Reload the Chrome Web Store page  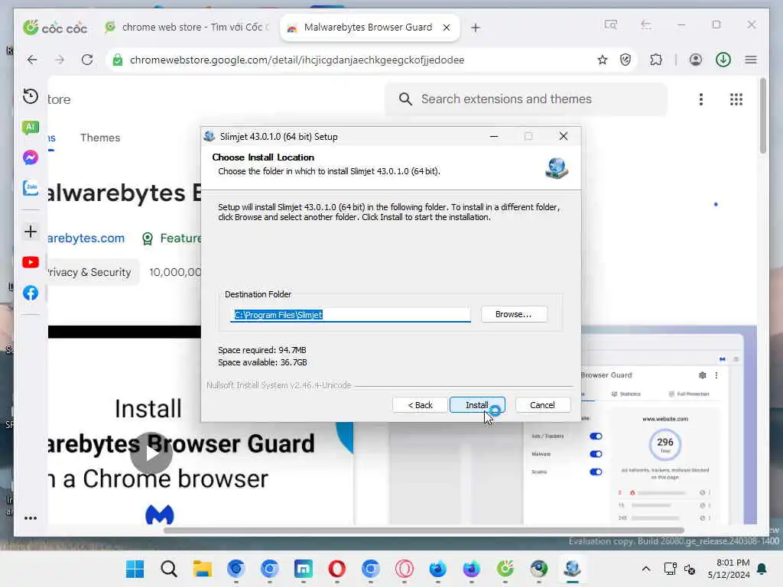point(87,60)
